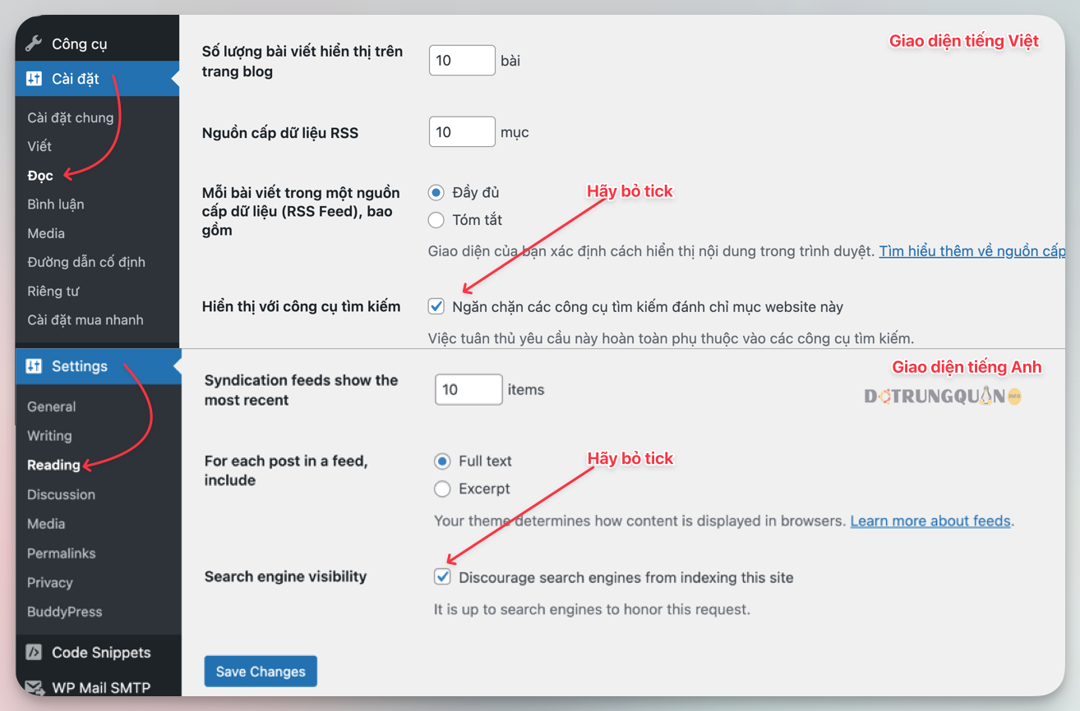Go to Permalinks settings
Screen dimensions: 1080x711
62,553
